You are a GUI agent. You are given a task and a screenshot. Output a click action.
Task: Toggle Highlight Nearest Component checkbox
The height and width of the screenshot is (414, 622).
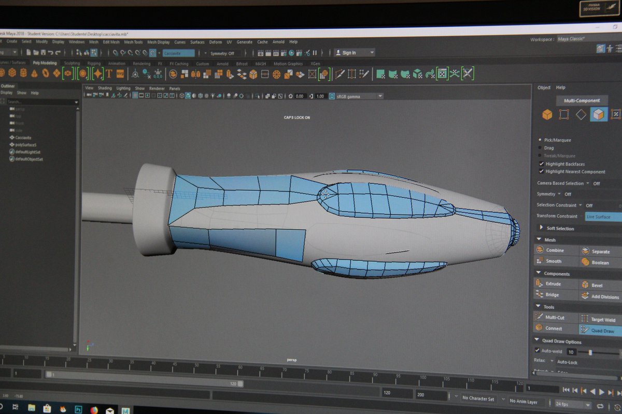click(541, 171)
